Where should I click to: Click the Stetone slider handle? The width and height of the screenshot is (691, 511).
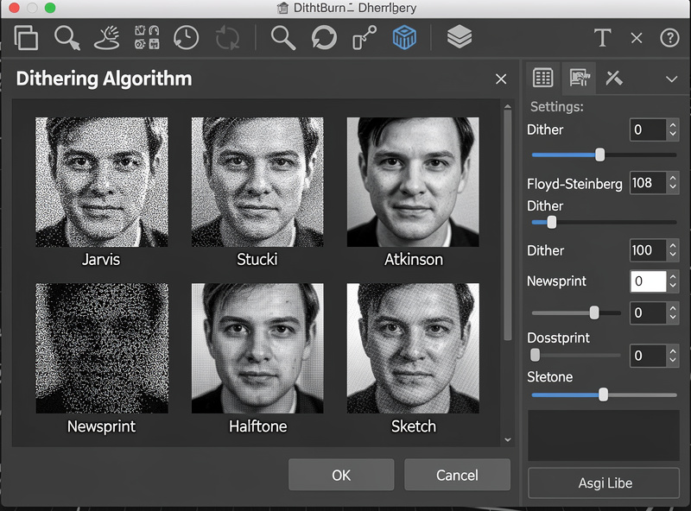coord(603,394)
